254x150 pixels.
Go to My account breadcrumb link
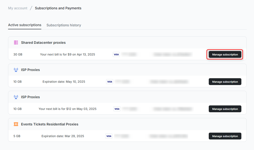point(18,8)
